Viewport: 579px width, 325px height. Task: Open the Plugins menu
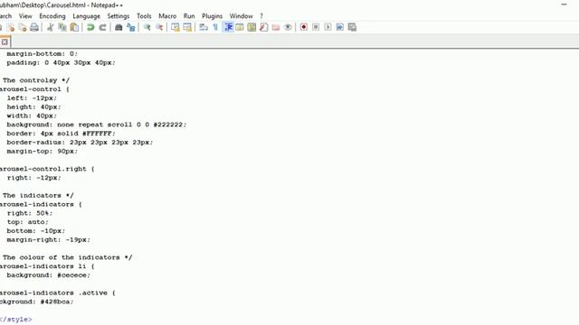(x=212, y=16)
